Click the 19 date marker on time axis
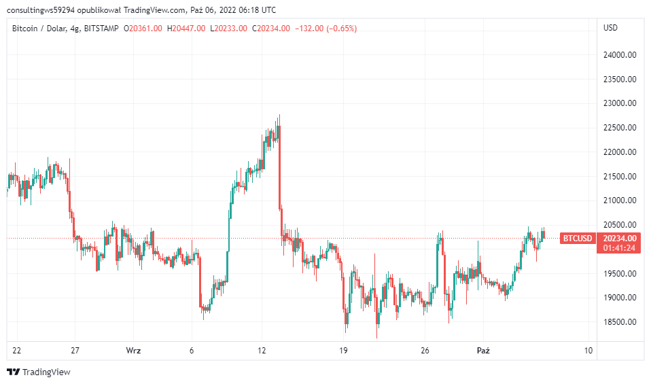651x384 pixels. tap(344, 351)
